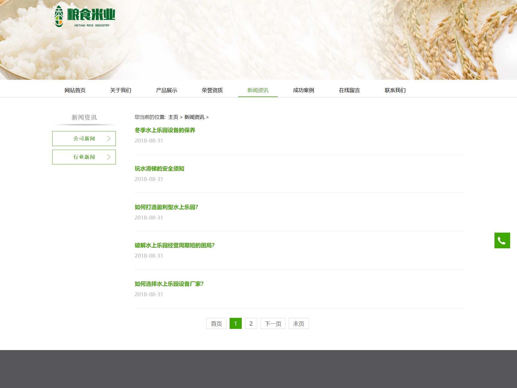Open the 网站首页 menu item
517x388 pixels.
coord(74,90)
